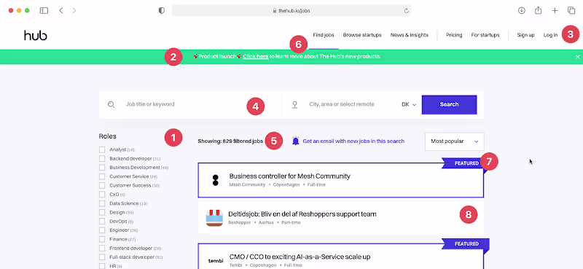This screenshot has height=269, width=583.
Task: Open the Pricing page
Action: (454, 35)
